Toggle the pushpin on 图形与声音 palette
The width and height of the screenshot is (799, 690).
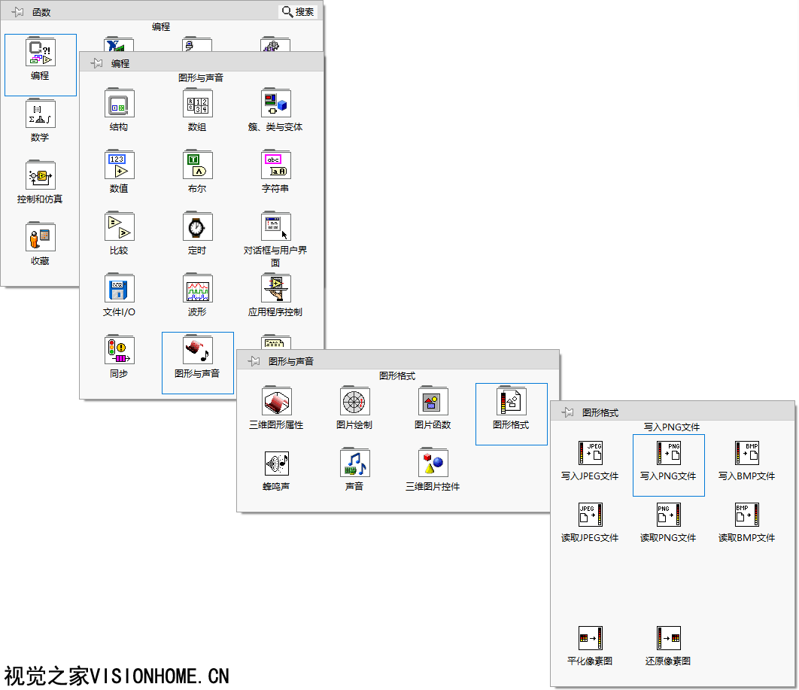coord(254,361)
